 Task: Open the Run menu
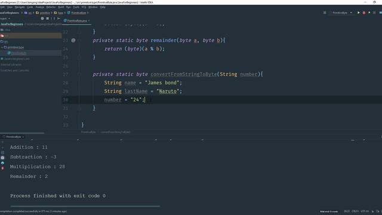click(69, 7)
